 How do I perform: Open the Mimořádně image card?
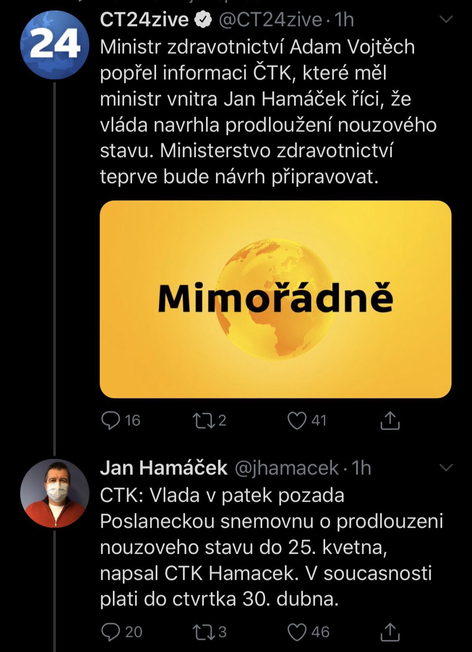(275, 299)
